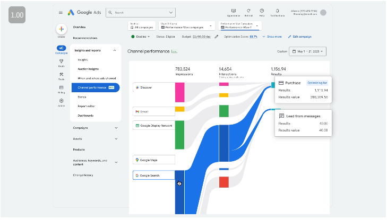Expand the Assets section in navigation
This screenshot has height=220, width=387.
pos(116,139)
